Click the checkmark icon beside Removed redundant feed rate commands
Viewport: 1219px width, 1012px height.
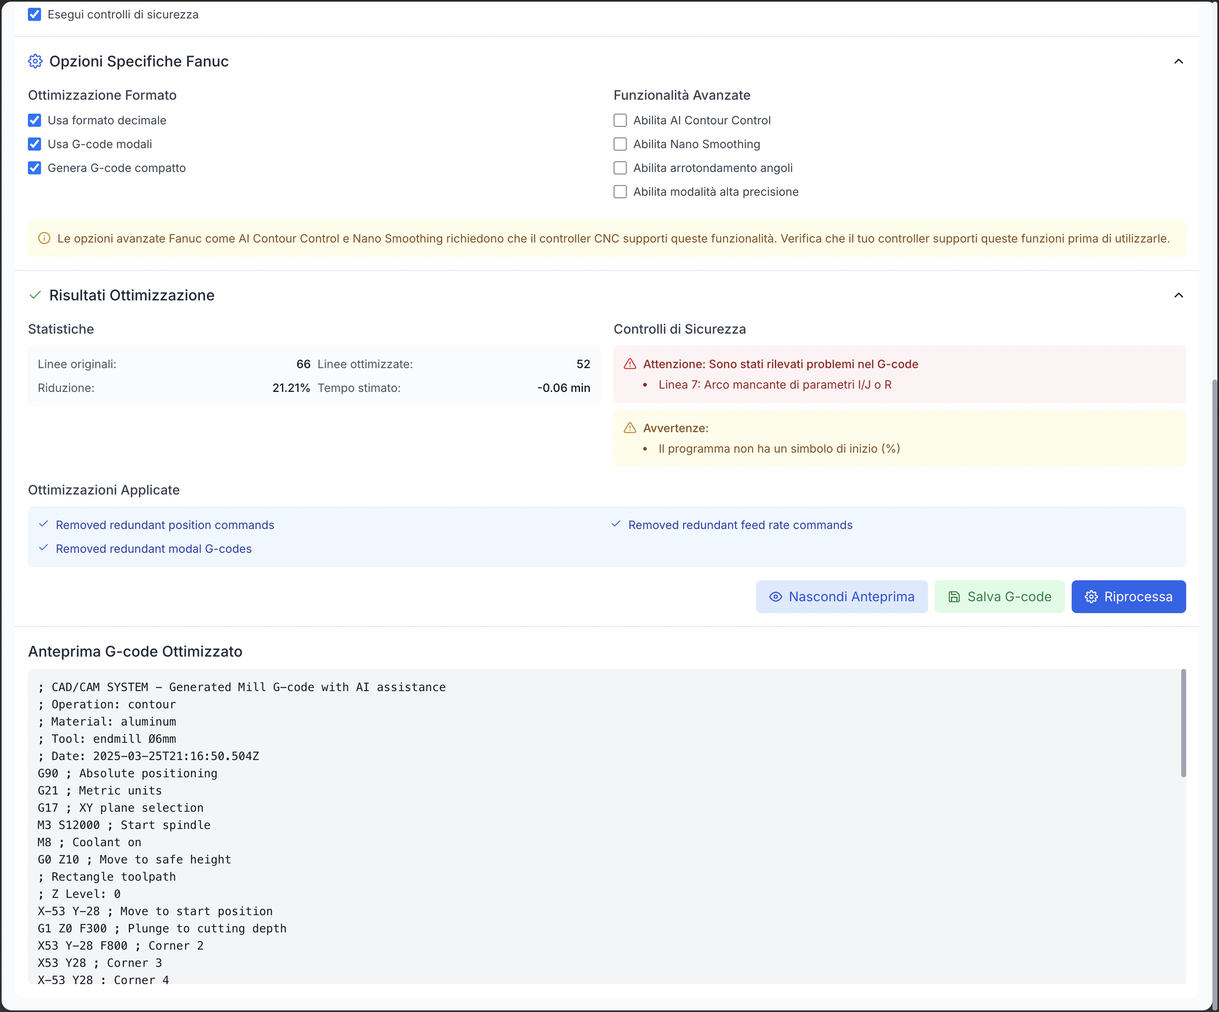click(x=616, y=524)
